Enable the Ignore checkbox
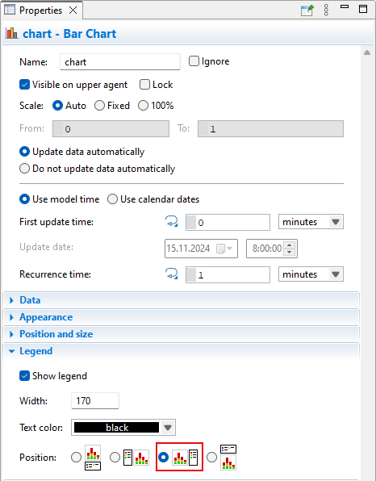The width and height of the screenshot is (376, 481). pos(194,61)
